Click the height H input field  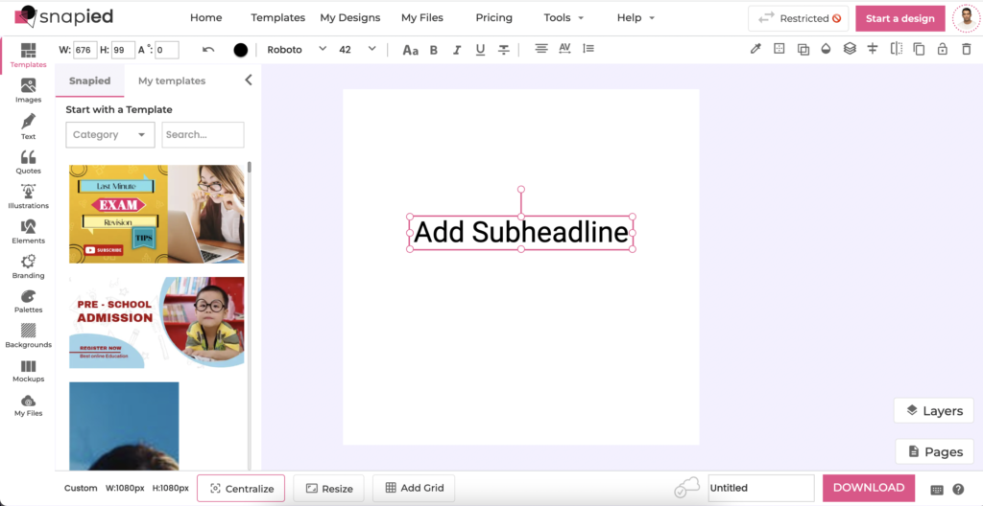(x=124, y=50)
